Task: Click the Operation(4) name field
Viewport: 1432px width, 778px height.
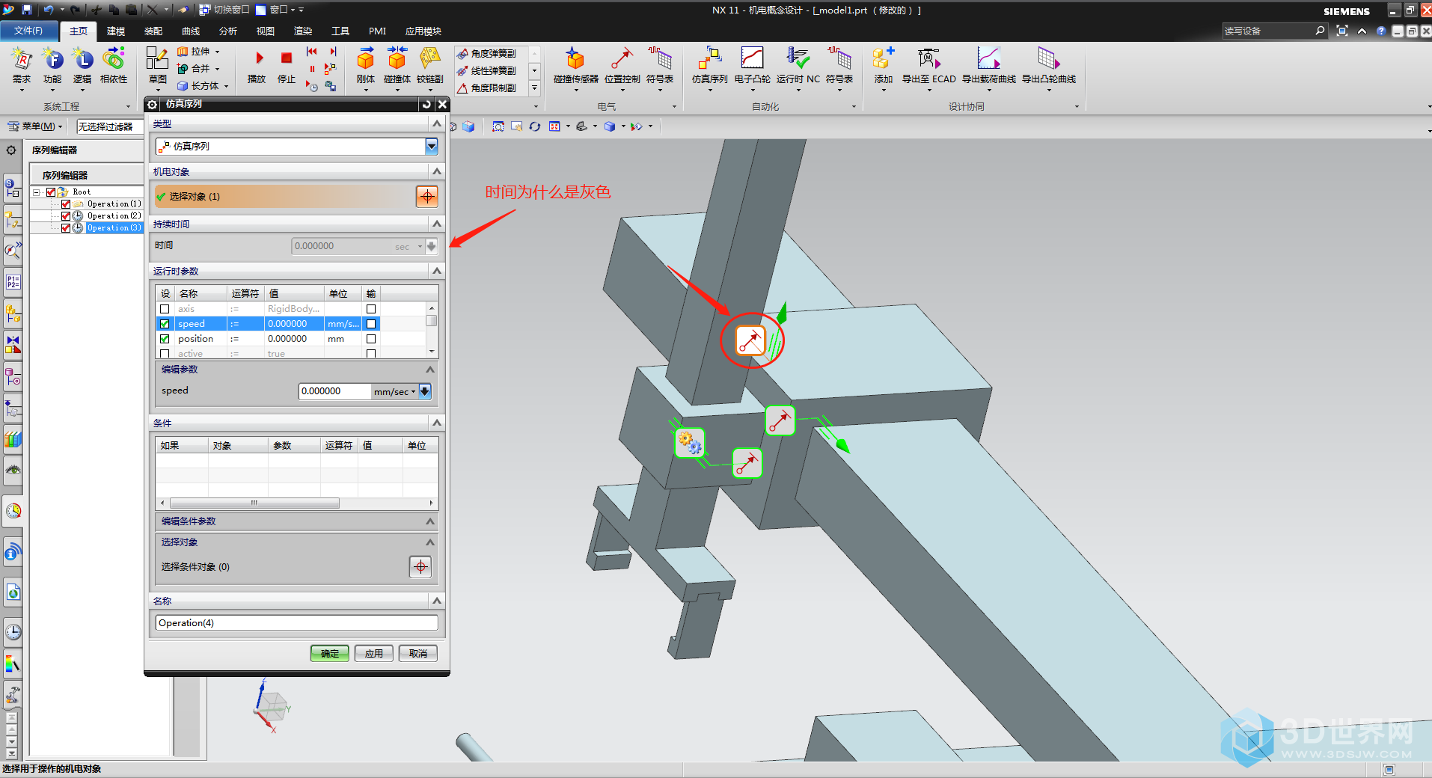Action: pyautogui.click(x=296, y=623)
